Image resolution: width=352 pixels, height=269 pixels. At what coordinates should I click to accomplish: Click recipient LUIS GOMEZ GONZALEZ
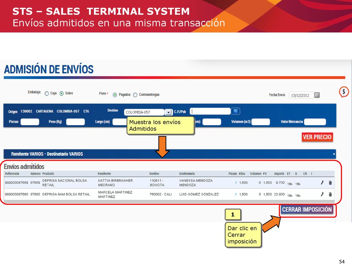click(x=199, y=194)
